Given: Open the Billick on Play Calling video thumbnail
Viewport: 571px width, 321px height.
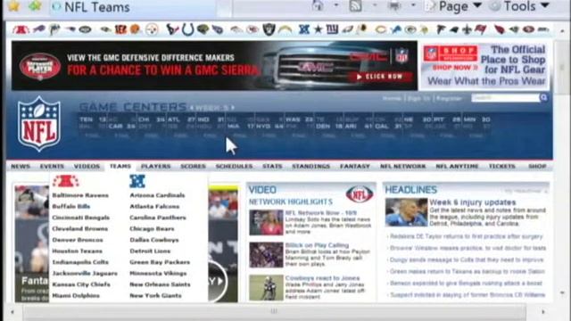Looking at the screenshot, I should click(266, 255).
